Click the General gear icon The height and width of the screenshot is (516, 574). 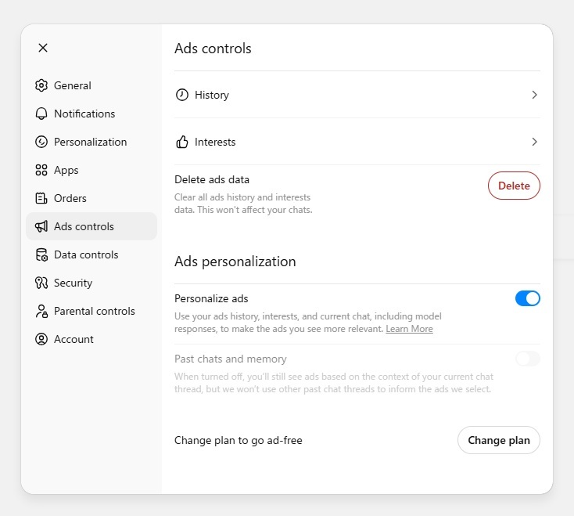41,85
